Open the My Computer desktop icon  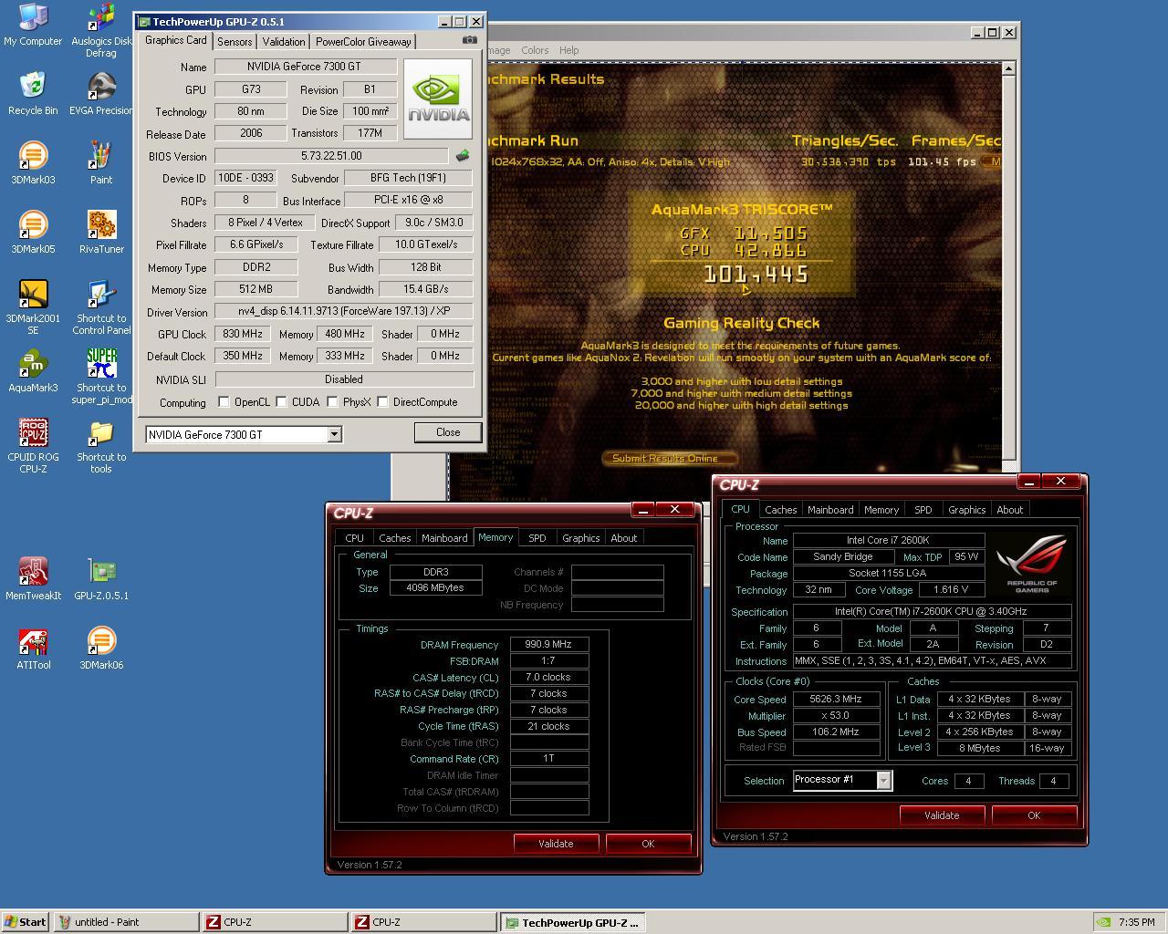(33, 25)
